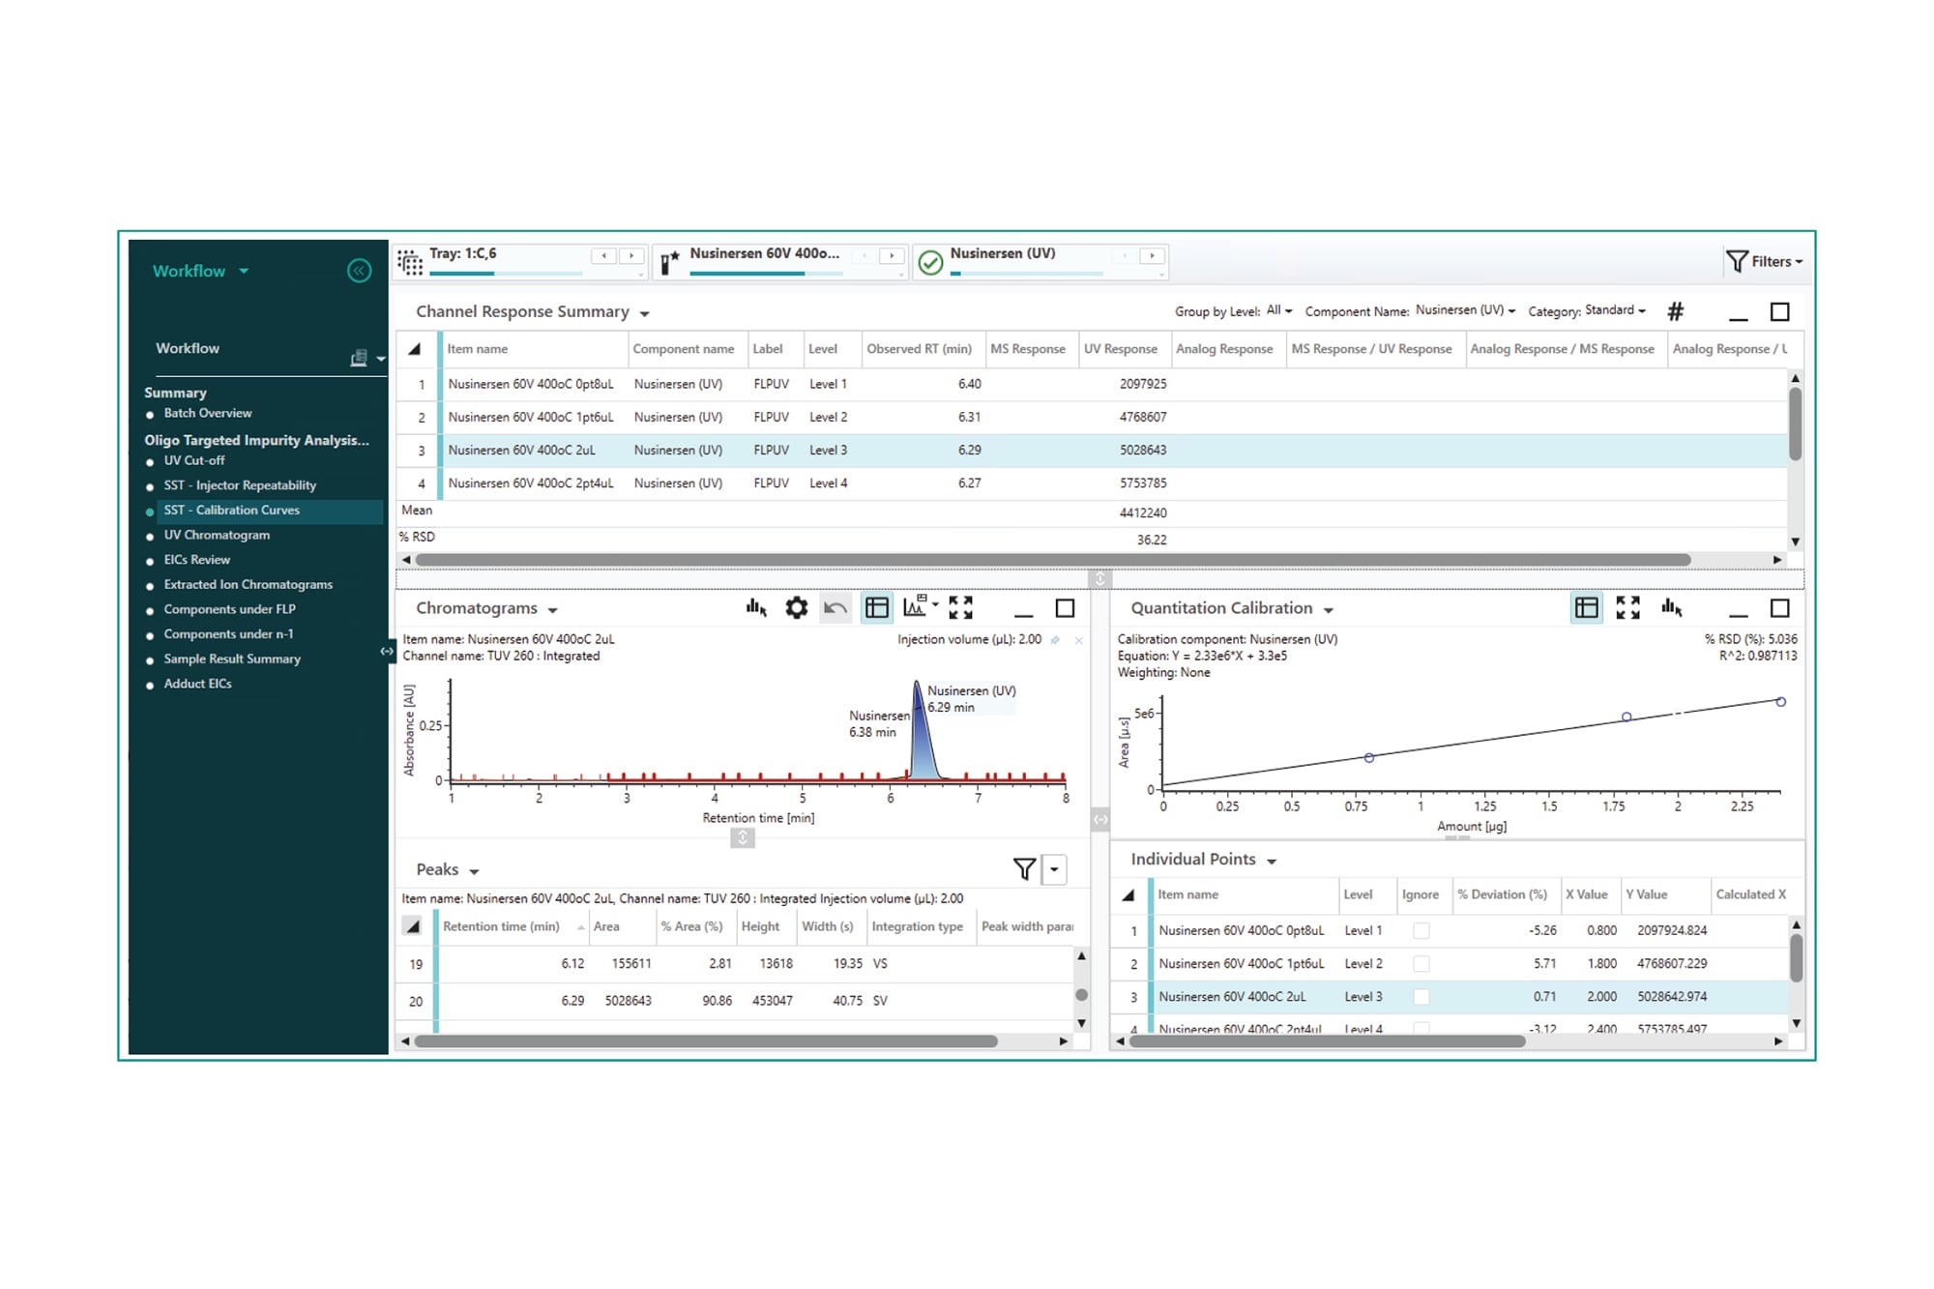Click the Chromatograms settings gear icon
The image size is (1934, 1289).
[x=796, y=608]
